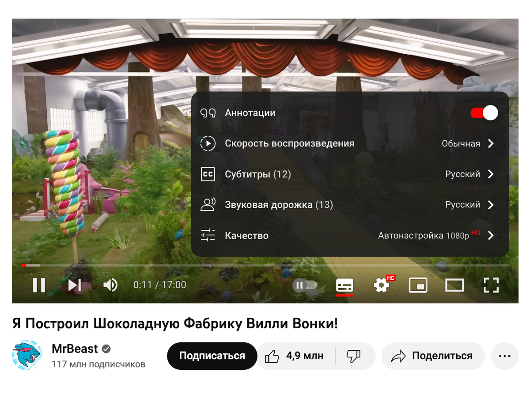Dislike the video with thumbs down

(x=354, y=356)
